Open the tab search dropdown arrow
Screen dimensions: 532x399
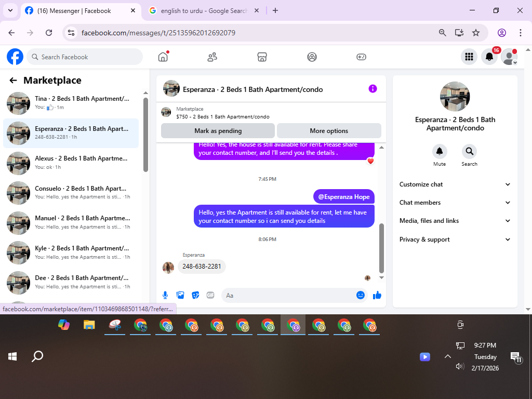[10, 10]
